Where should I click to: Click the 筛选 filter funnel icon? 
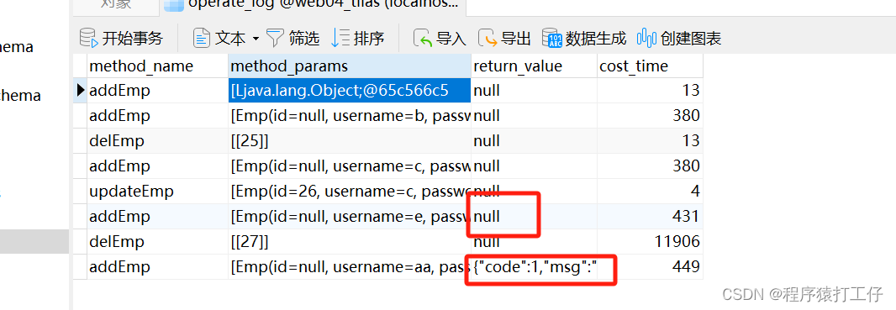276,39
